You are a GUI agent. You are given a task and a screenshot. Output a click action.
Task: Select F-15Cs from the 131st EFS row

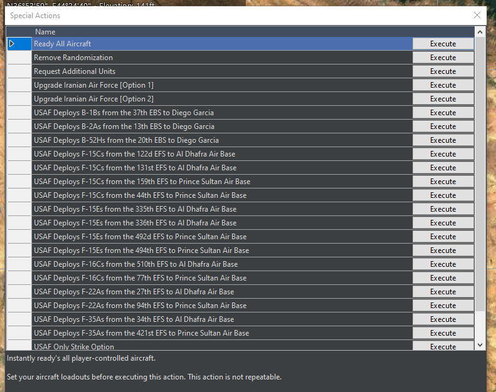(x=222, y=168)
